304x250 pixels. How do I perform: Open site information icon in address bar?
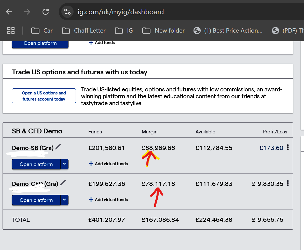(x=67, y=12)
